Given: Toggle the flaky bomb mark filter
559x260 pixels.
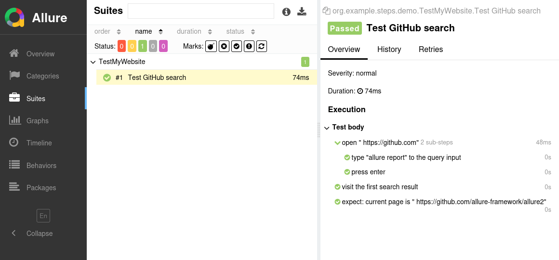Looking at the screenshot, I should coord(211,46).
